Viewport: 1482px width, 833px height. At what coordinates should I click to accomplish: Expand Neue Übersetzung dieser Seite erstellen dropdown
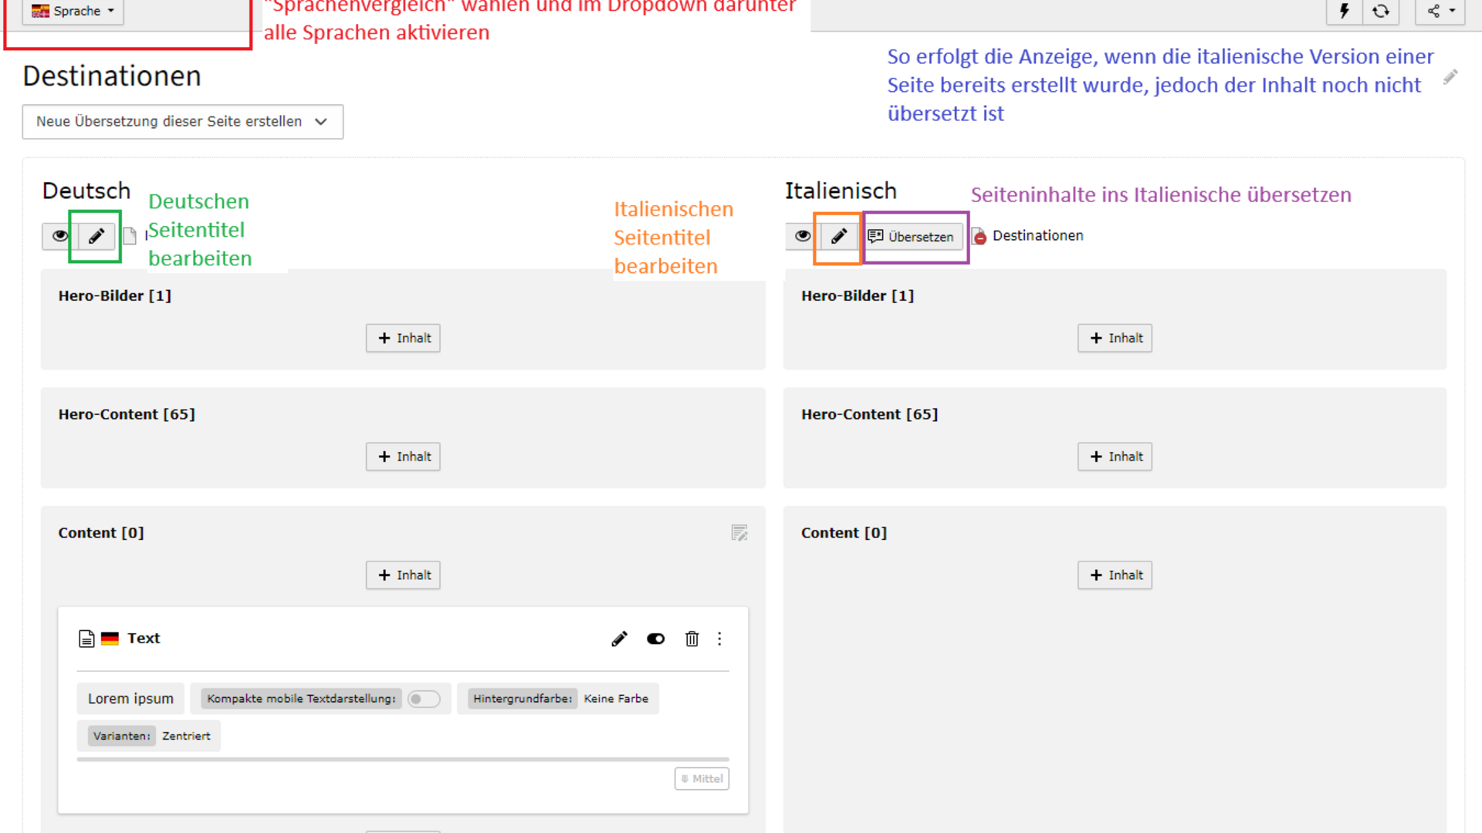click(183, 122)
